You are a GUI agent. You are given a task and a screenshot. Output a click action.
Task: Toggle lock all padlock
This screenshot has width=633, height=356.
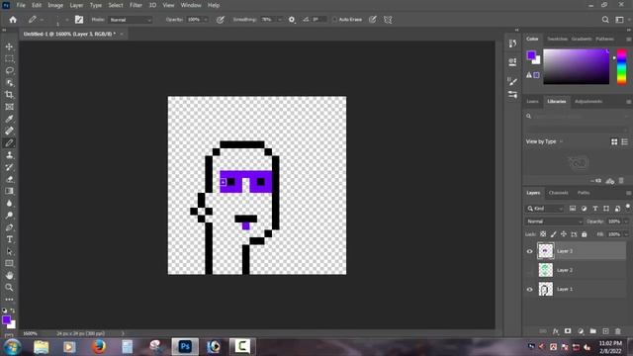[x=585, y=234]
